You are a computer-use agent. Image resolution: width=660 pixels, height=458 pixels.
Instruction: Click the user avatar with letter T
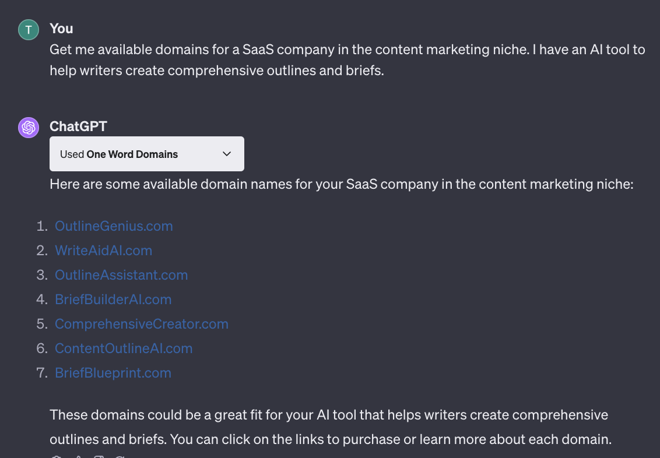(x=29, y=30)
